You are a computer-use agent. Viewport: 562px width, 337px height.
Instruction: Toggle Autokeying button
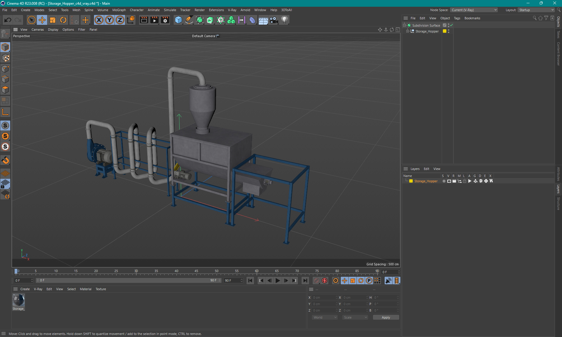tap(325, 281)
